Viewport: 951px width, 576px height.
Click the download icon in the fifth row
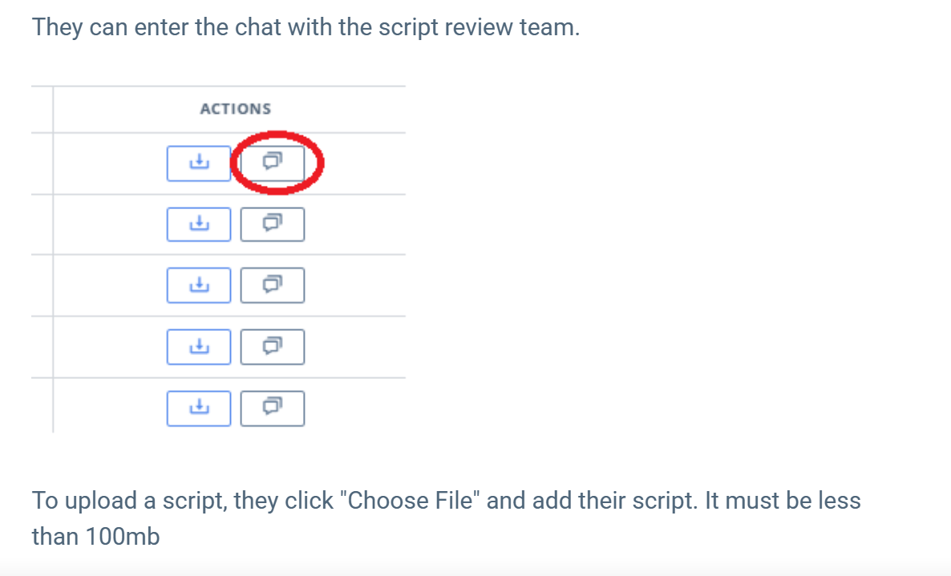coord(198,409)
